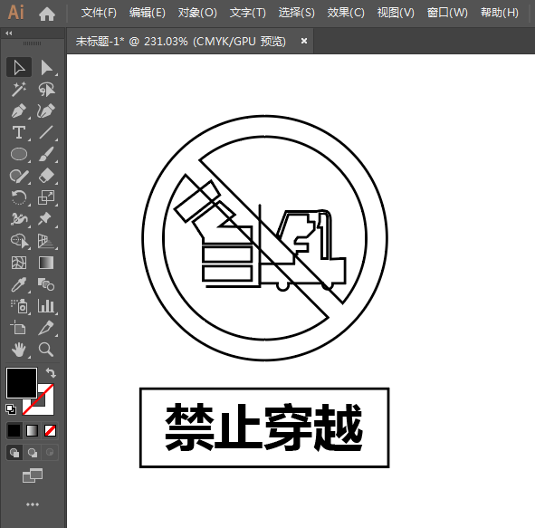Image resolution: width=535 pixels, height=528 pixels.
Task: Select the Blend tool
Action: [46, 284]
